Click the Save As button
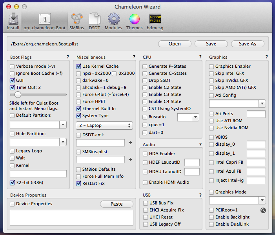Image resolution: width=275 pixels, height=235 pixels. (x=248, y=43)
